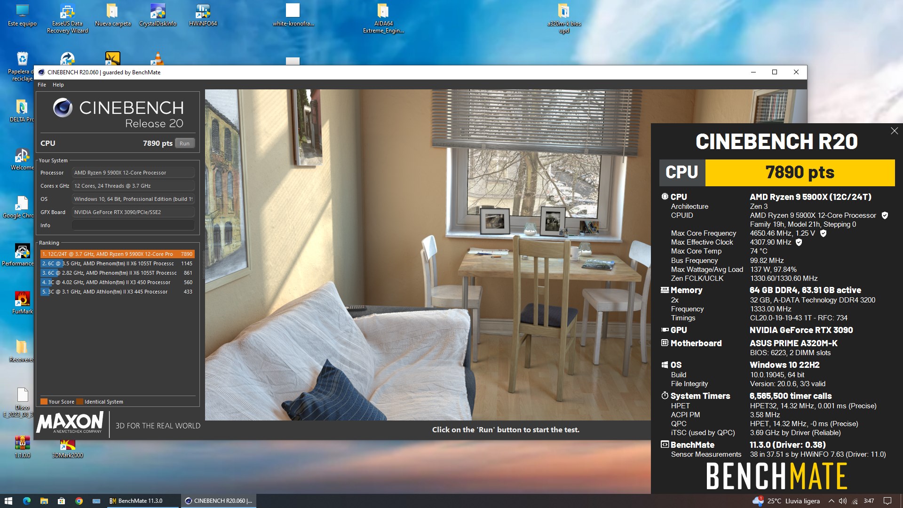The width and height of the screenshot is (903, 508).
Task: Launch Performance desktop shortcut
Action: click(19, 255)
